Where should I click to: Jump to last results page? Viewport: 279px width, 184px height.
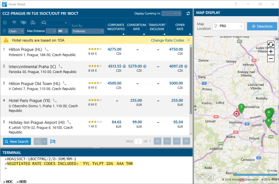pyautogui.click(x=186, y=141)
